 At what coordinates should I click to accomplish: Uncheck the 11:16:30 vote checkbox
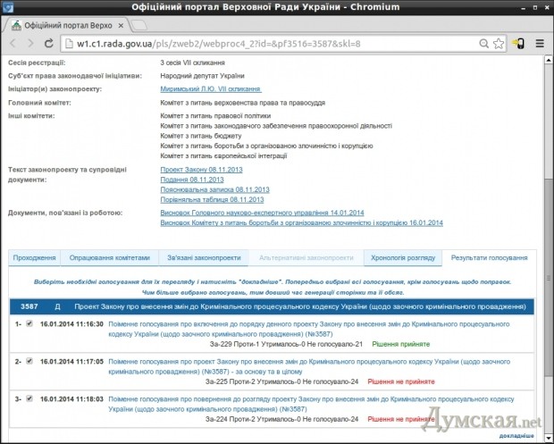coord(29,323)
